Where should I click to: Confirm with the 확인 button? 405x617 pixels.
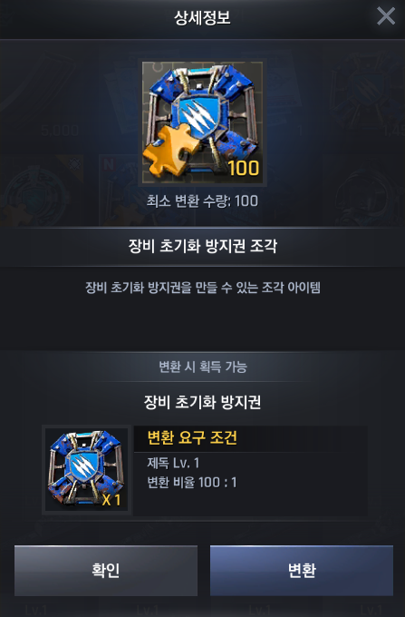coord(106,570)
